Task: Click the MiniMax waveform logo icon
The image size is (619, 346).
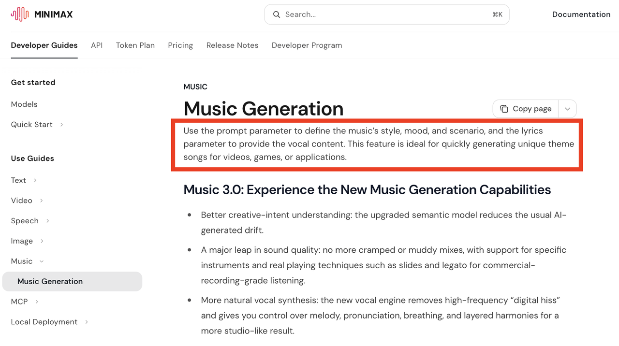Action: [x=20, y=14]
